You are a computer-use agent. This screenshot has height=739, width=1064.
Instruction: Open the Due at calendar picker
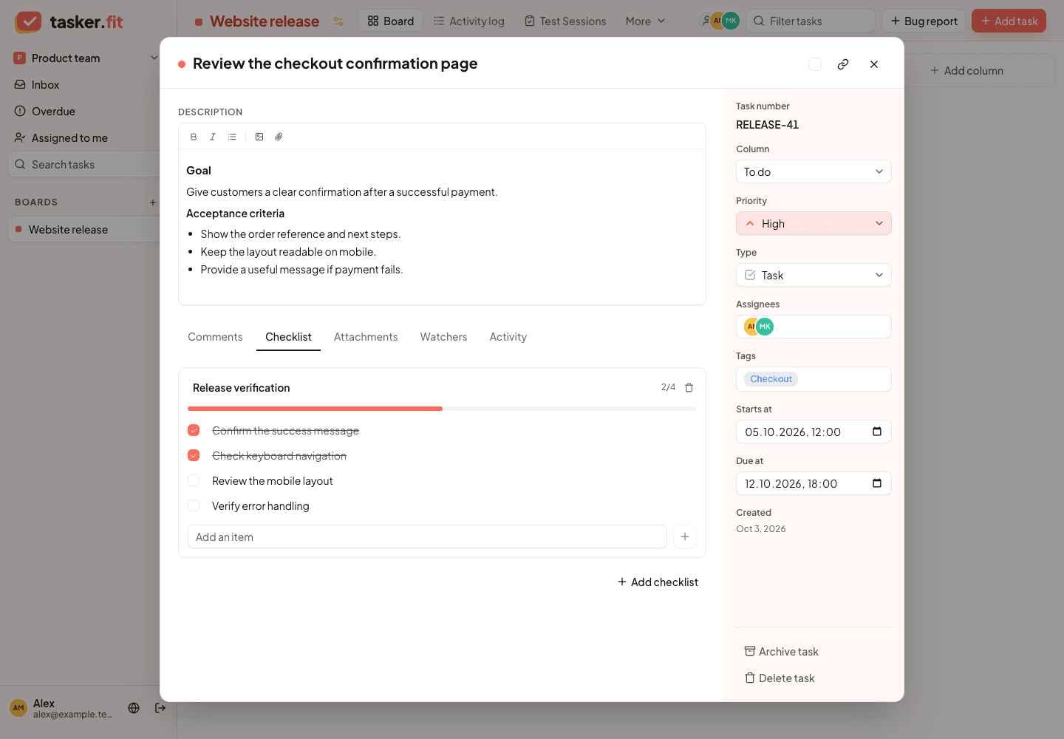point(877,483)
